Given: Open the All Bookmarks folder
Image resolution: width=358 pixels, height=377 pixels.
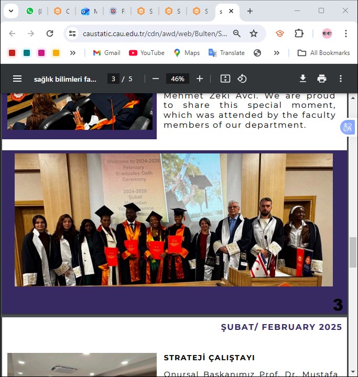Looking at the screenshot, I should [323, 53].
